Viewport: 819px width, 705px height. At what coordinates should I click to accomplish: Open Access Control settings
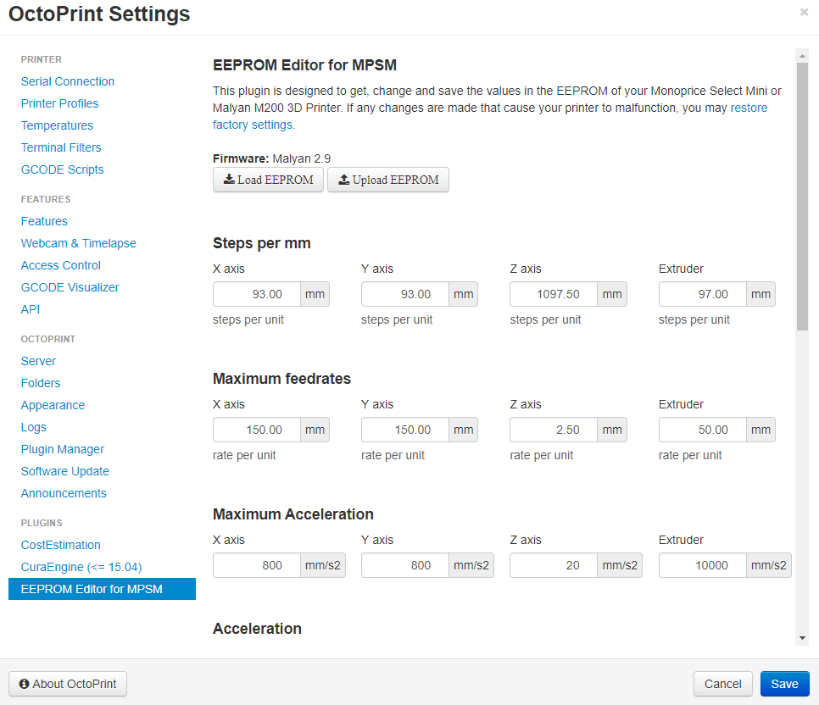pos(60,265)
